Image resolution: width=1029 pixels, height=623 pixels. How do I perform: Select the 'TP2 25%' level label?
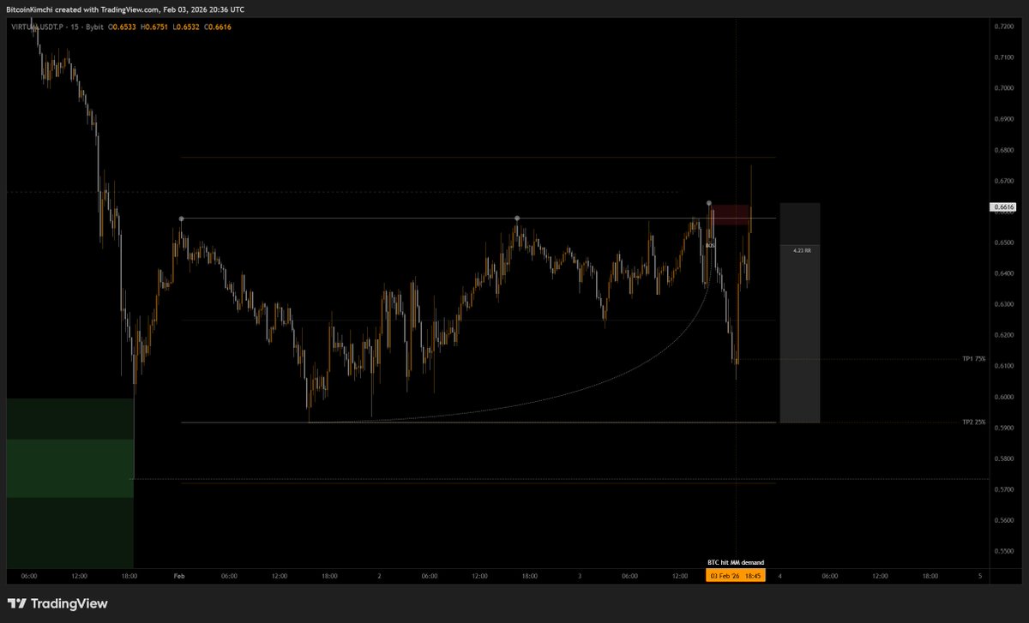point(974,422)
